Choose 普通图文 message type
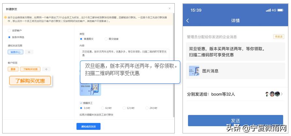Image resolution: width=291 pixels, height=136 pixels. coord(81,39)
